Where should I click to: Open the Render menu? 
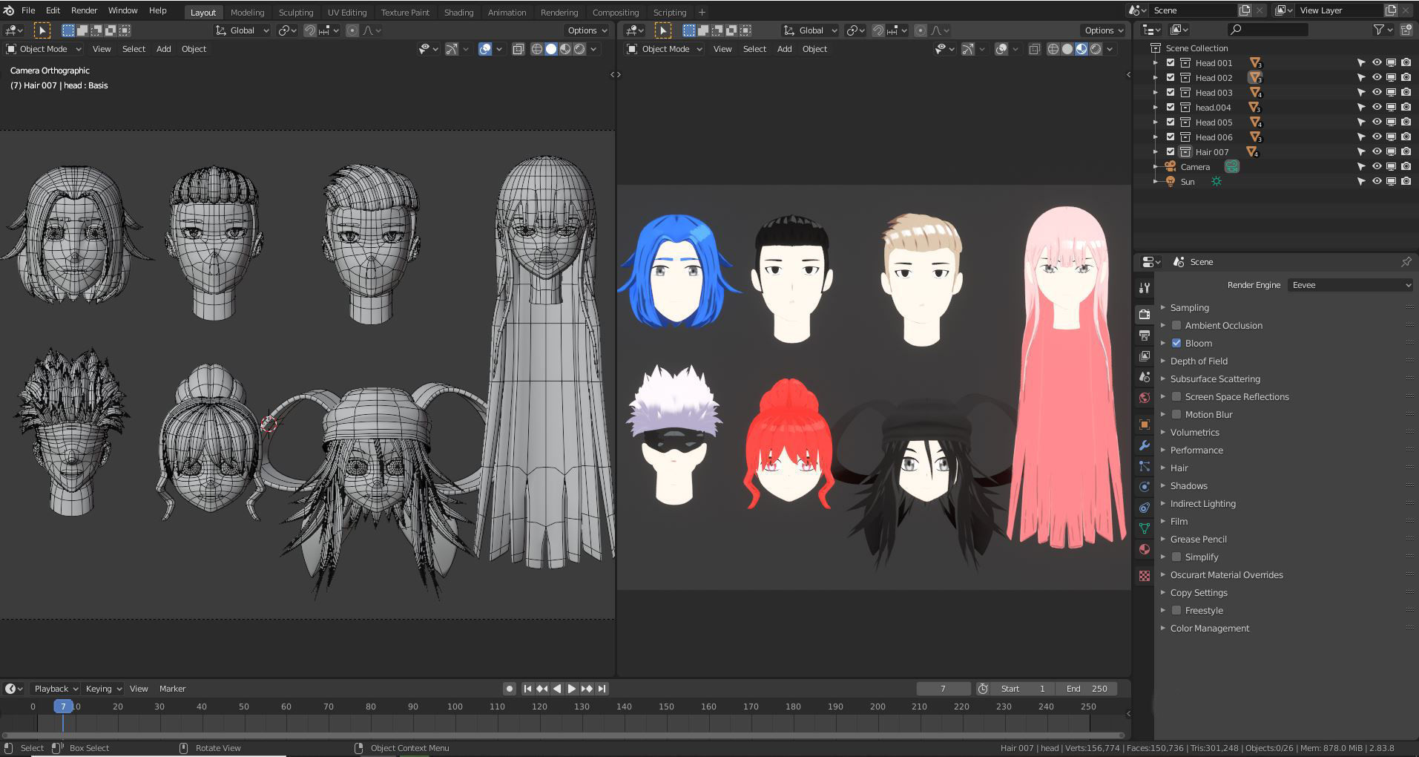(x=84, y=10)
